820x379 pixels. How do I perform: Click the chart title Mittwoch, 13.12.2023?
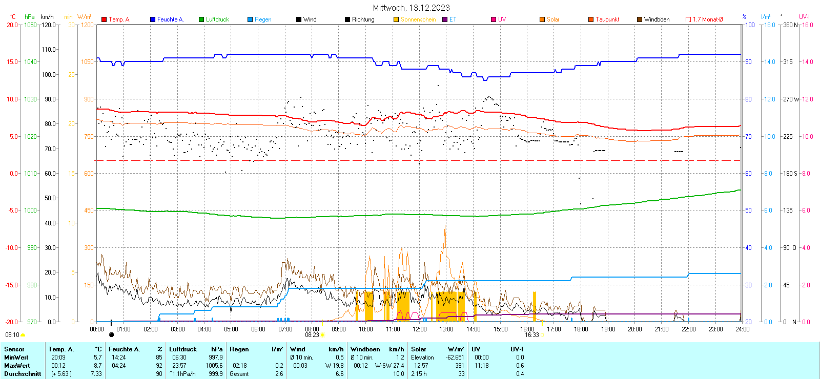point(411,8)
